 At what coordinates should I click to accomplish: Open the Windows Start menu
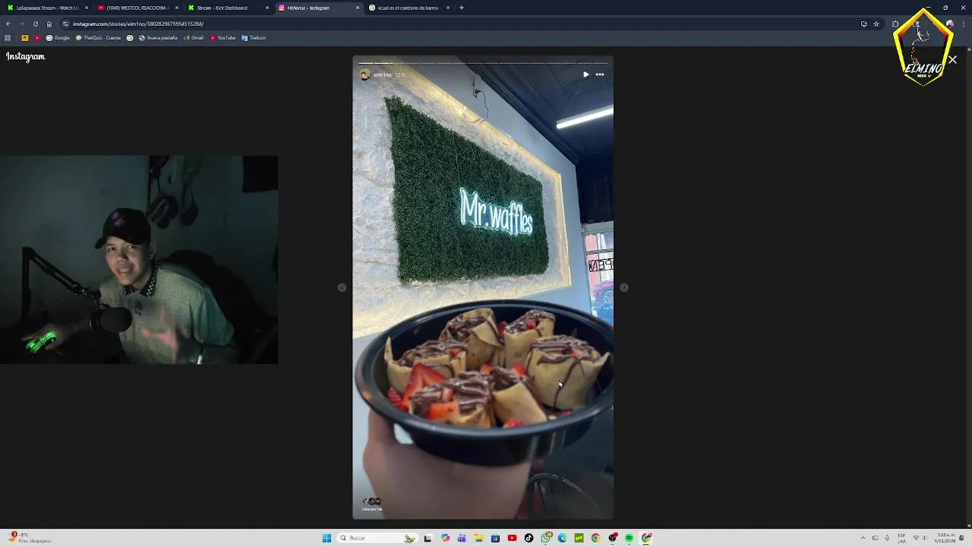(x=327, y=538)
